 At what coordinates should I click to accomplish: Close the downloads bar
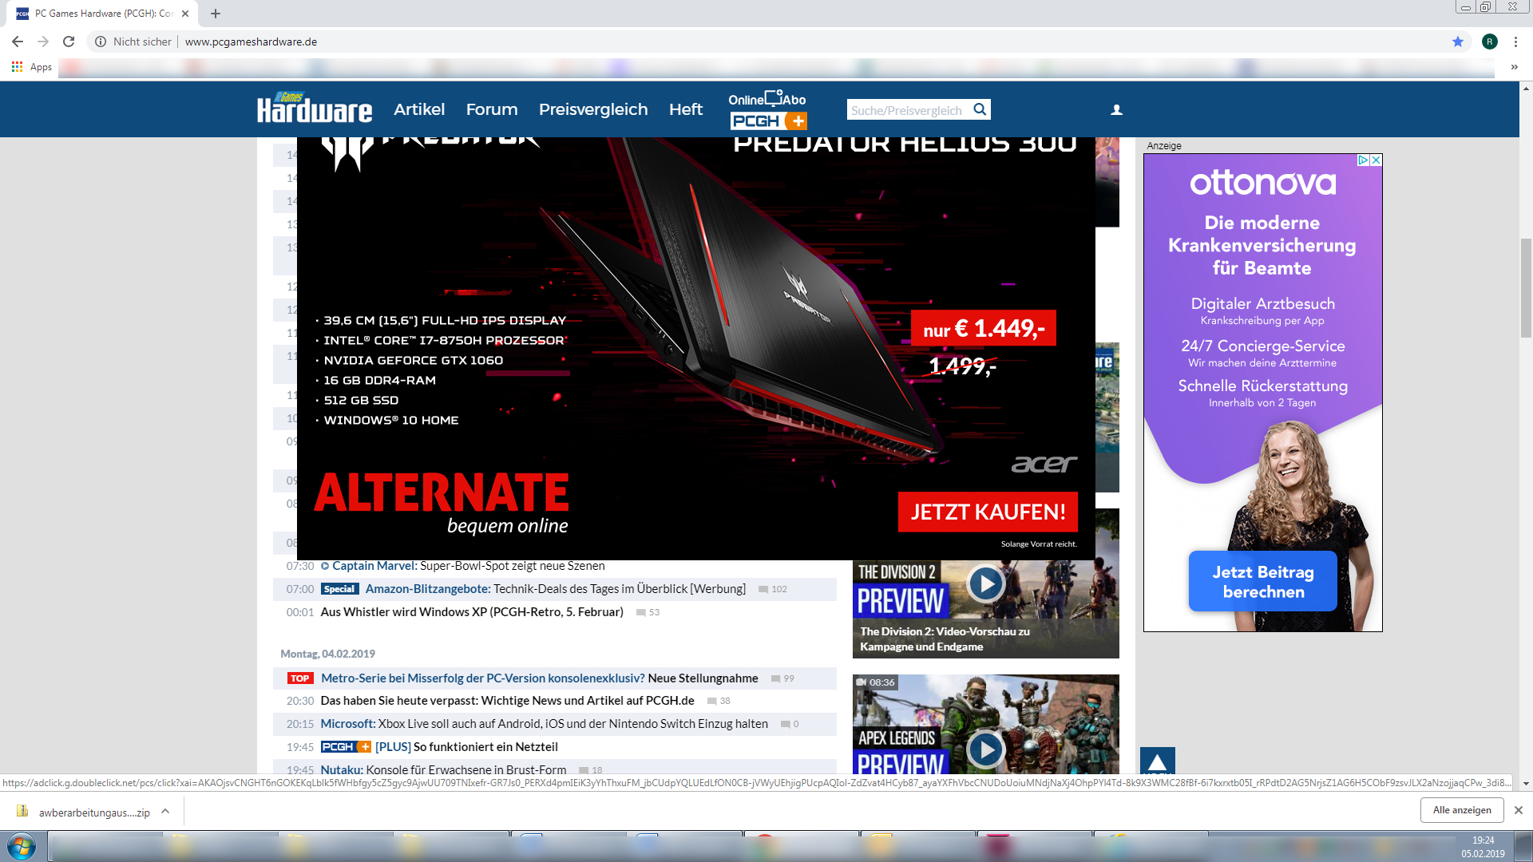point(1519,810)
